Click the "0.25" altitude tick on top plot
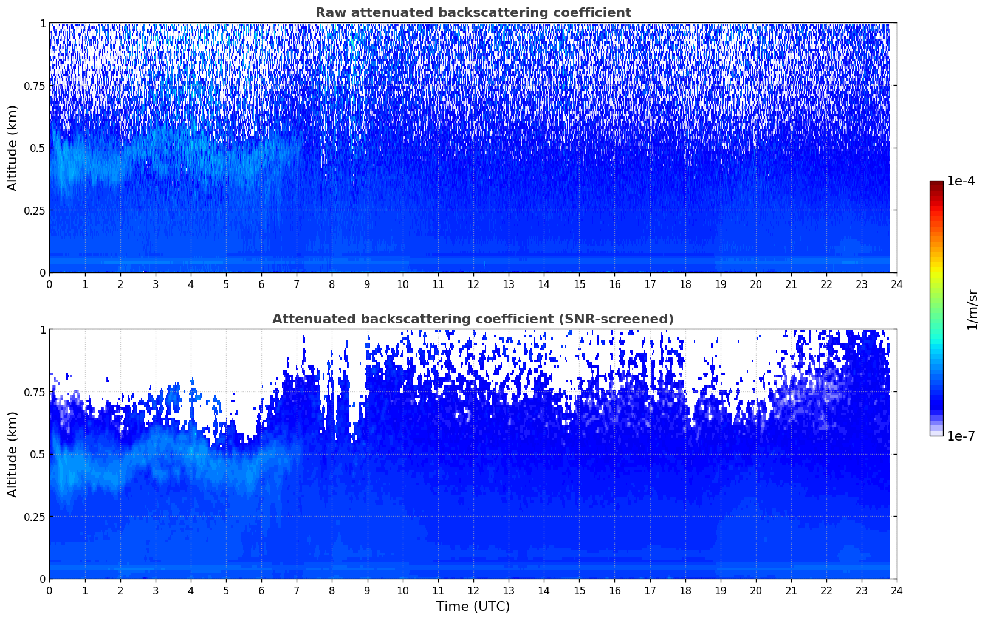Screen dimensions: 985x620 [x=34, y=210]
